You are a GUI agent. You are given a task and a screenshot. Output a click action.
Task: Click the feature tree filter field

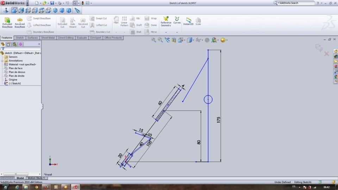tap(20, 49)
